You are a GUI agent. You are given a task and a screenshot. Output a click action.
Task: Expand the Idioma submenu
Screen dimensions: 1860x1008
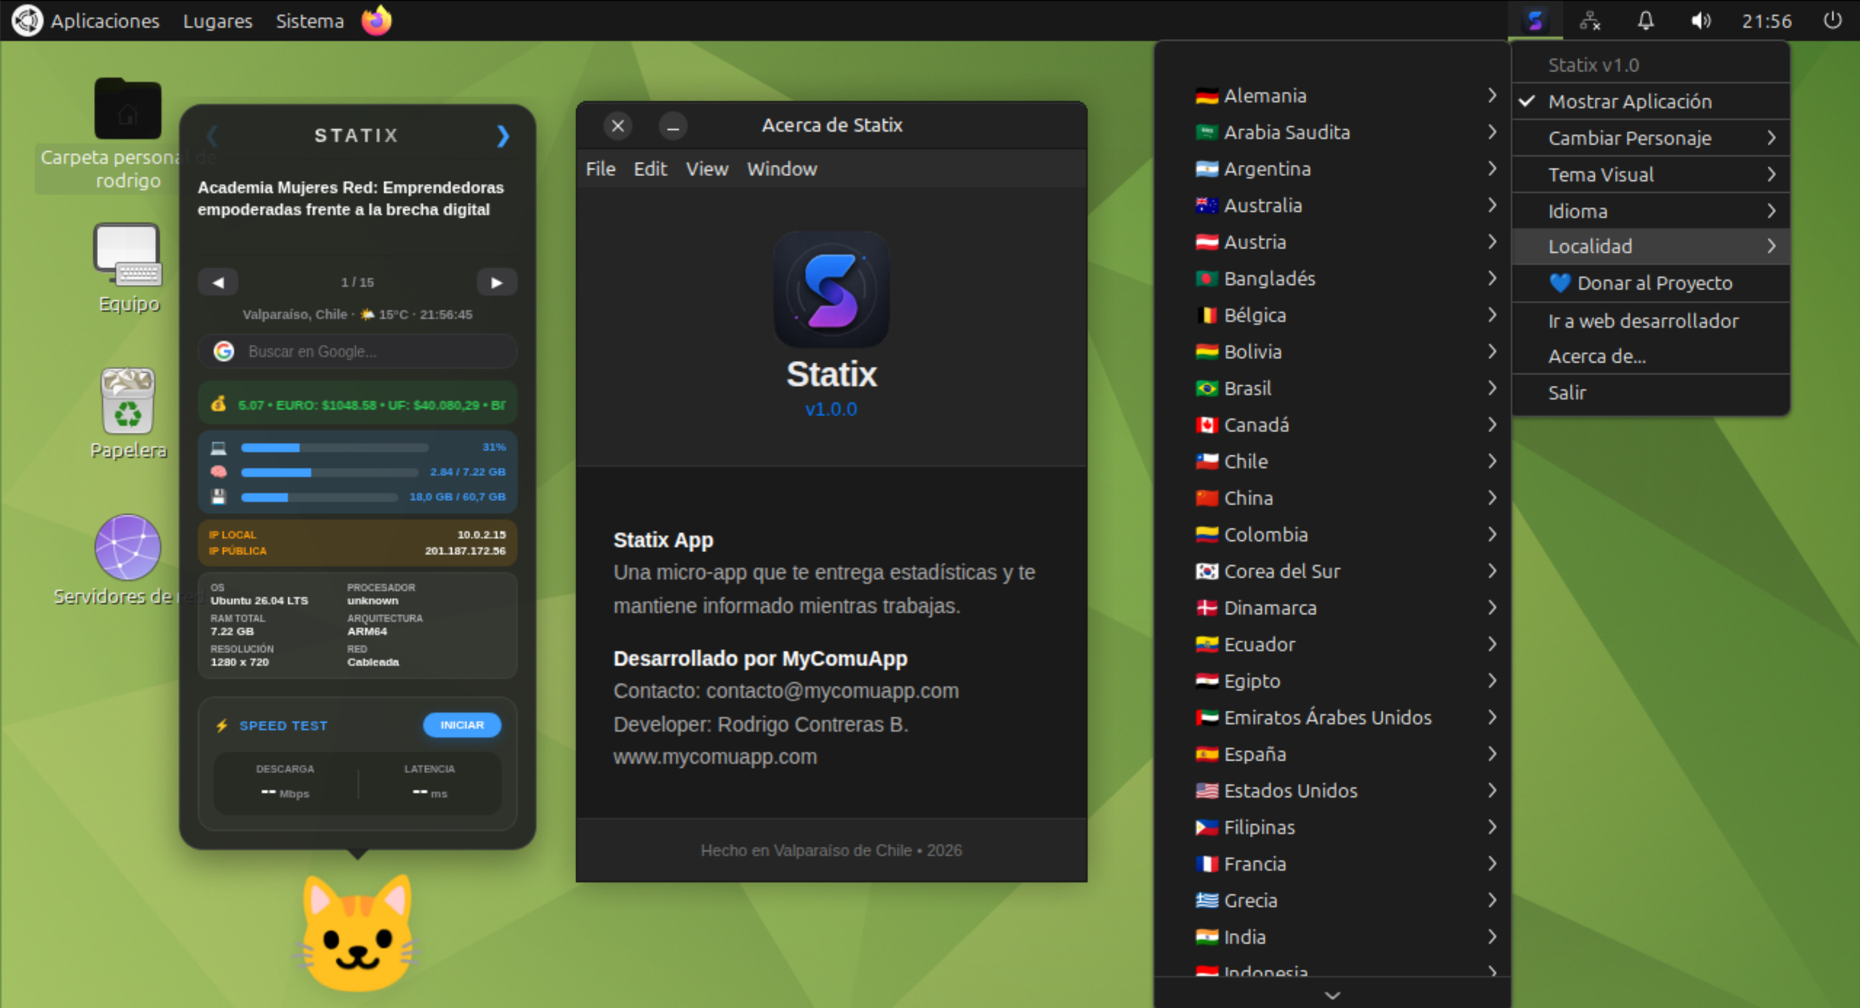(x=1650, y=211)
